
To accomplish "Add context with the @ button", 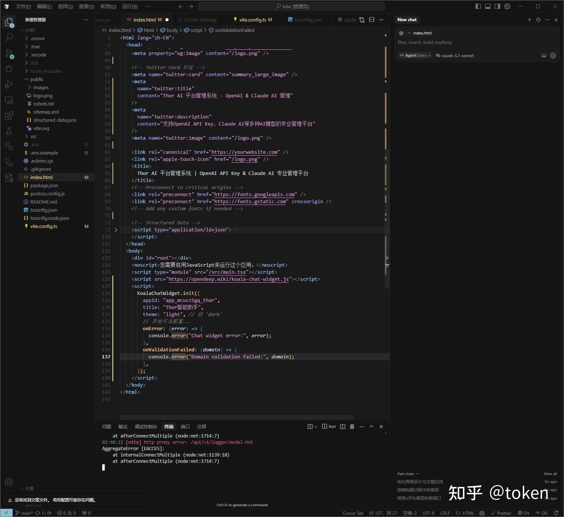I will (401, 33).
